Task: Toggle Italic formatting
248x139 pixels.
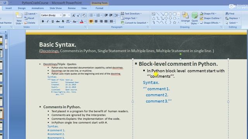Action: [x=48, y=22]
